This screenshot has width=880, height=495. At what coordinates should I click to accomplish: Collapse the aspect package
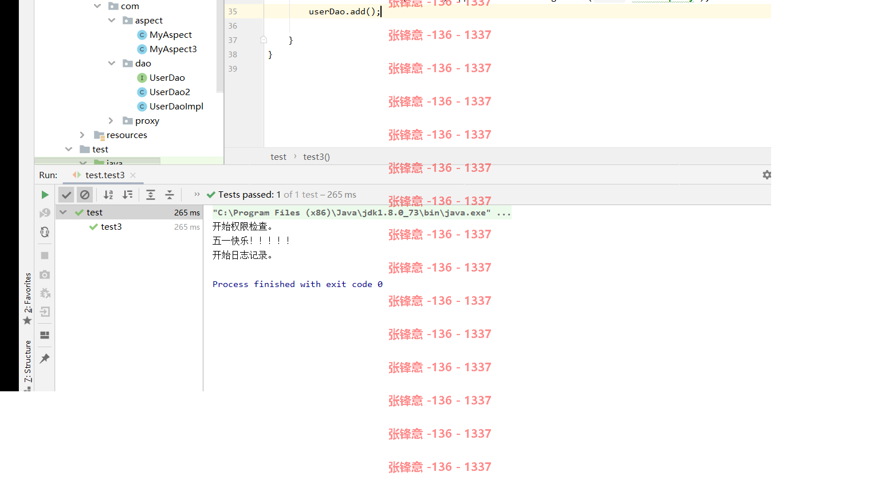point(112,21)
